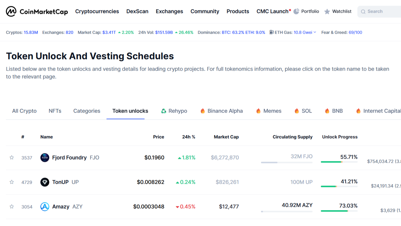Open the Exchanges menu
Screen dimensions: 401x226
point(170,12)
